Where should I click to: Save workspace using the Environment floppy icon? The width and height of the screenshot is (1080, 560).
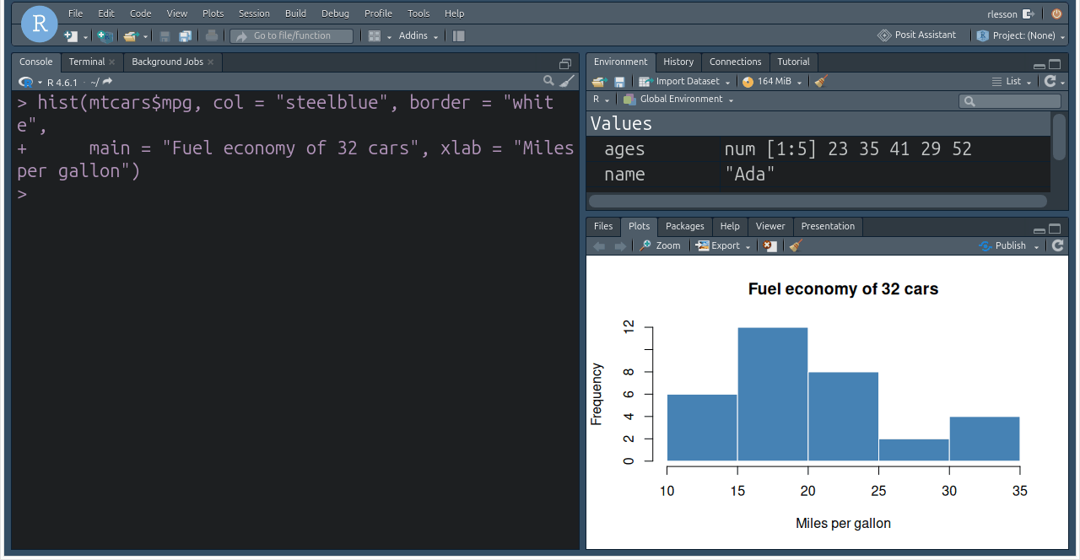(619, 81)
